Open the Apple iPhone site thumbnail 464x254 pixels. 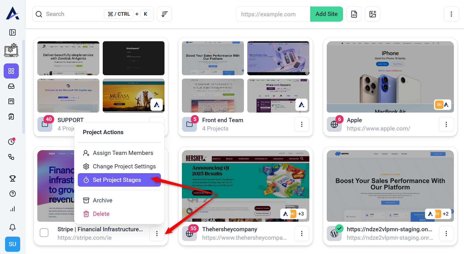click(390, 77)
